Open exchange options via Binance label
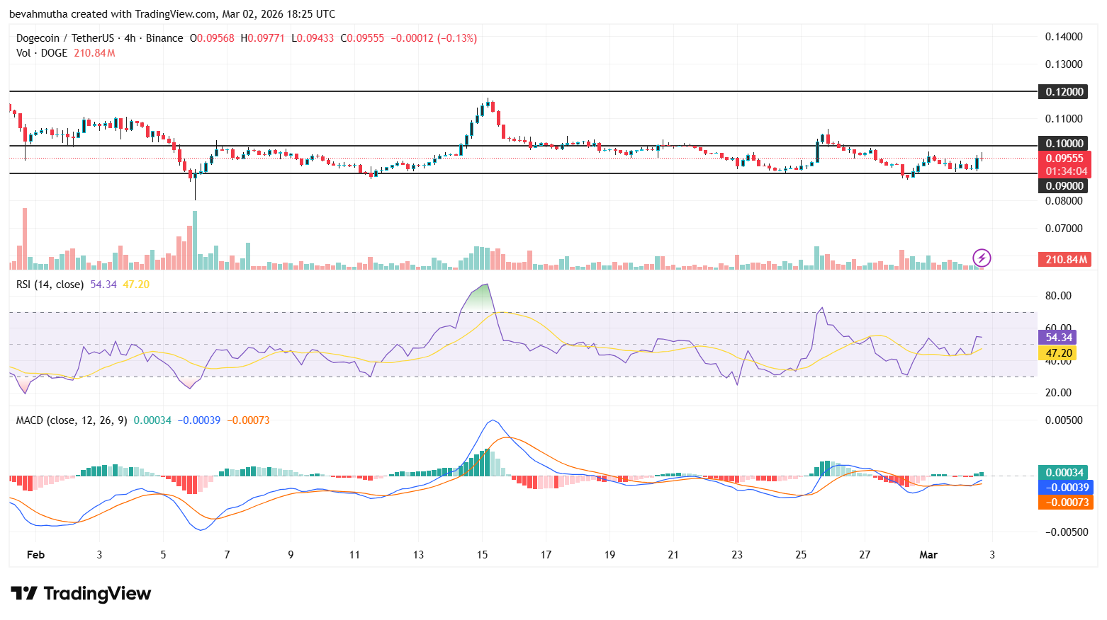 pyautogui.click(x=164, y=38)
